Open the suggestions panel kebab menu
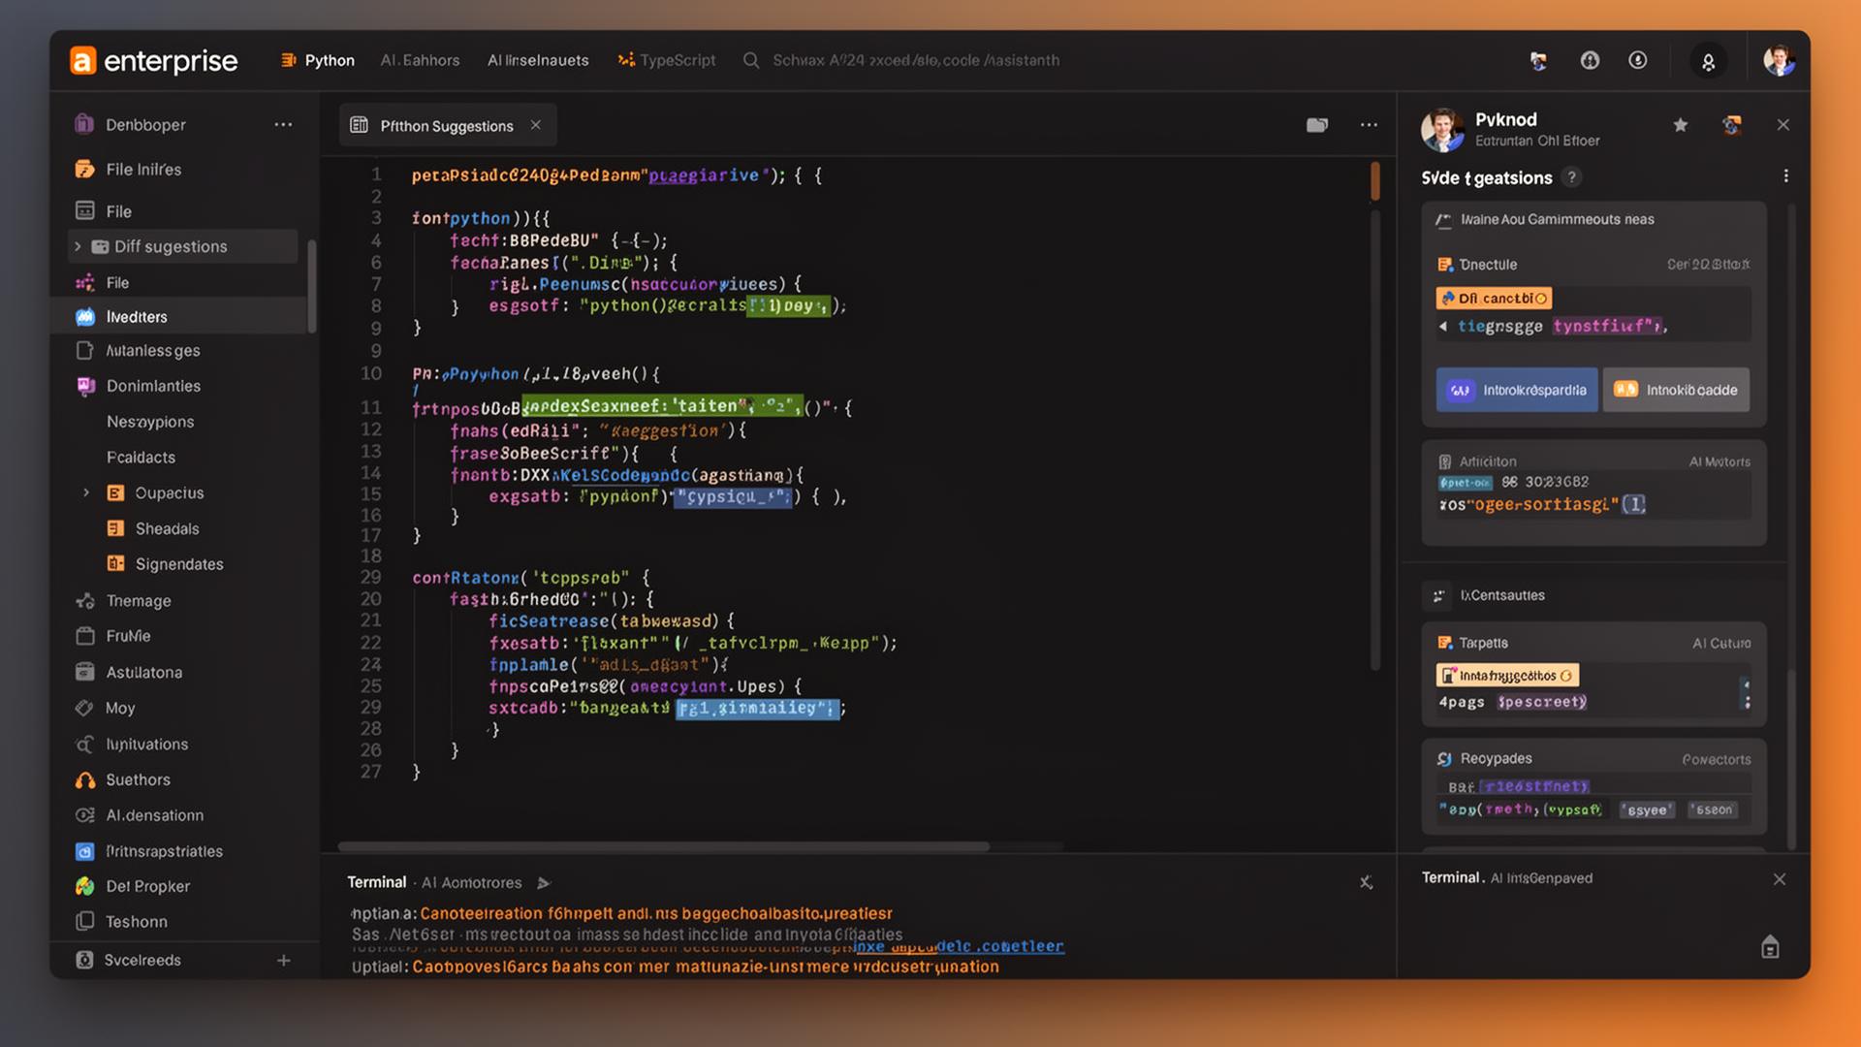 (1785, 176)
